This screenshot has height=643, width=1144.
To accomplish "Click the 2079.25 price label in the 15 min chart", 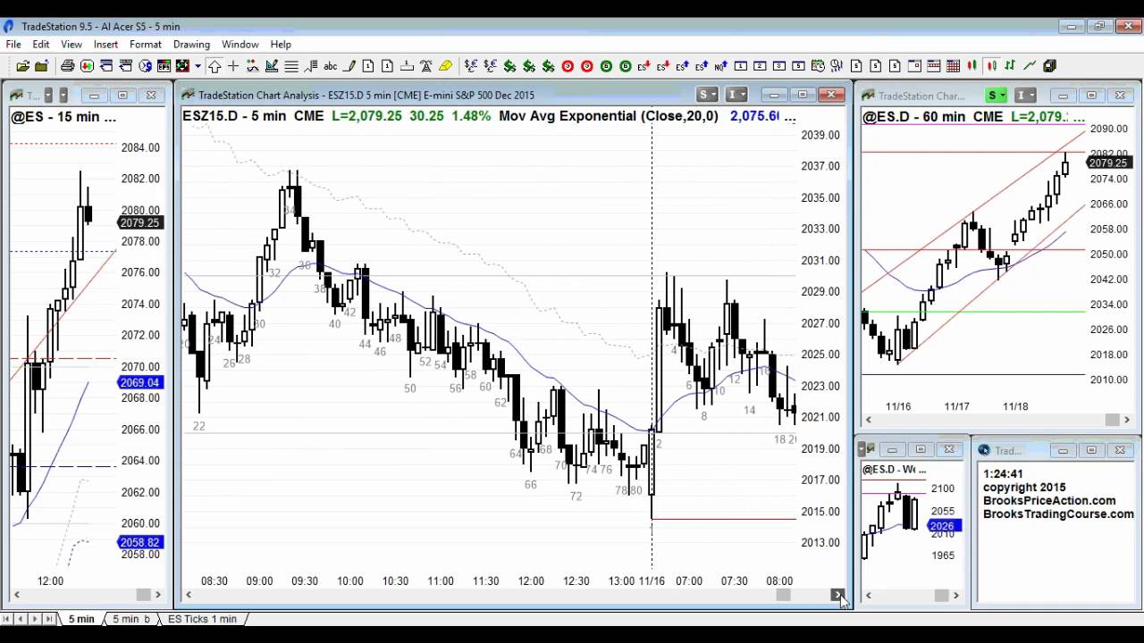I will [139, 223].
